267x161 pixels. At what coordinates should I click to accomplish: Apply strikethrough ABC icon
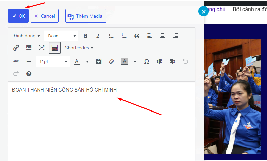coord(16,61)
